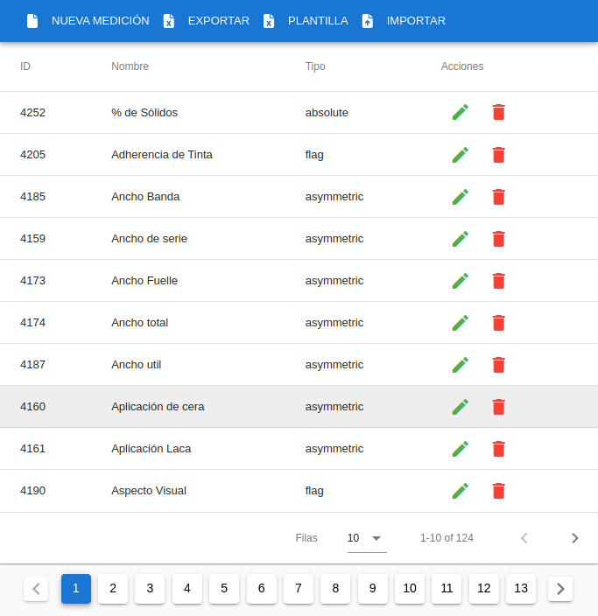Edit the Ancho total row

click(x=461, y=323)
